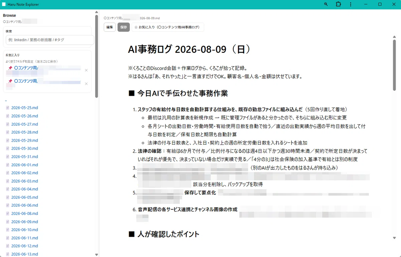The image size is (401, 257).
Task: Remove the second pinned favorite with its X
Action: pos(86,83)
